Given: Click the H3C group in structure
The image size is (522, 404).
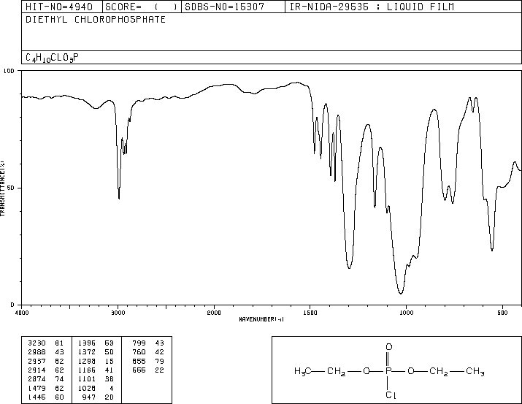Looking at the screenshot, I should (302, 371).
